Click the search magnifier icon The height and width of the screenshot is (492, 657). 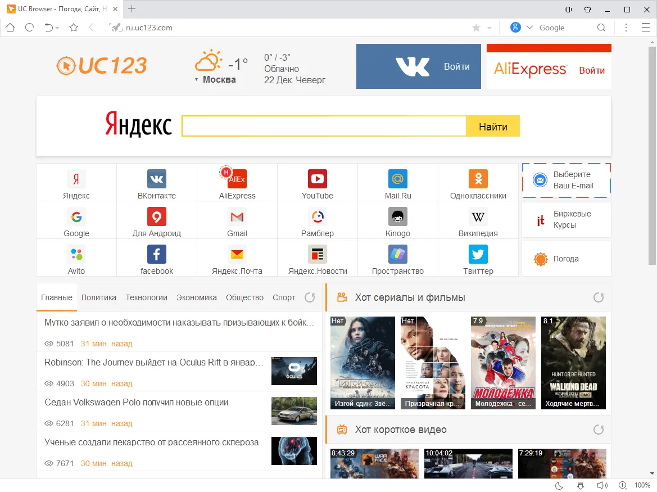pyautogui.click(x=601, y=28)
